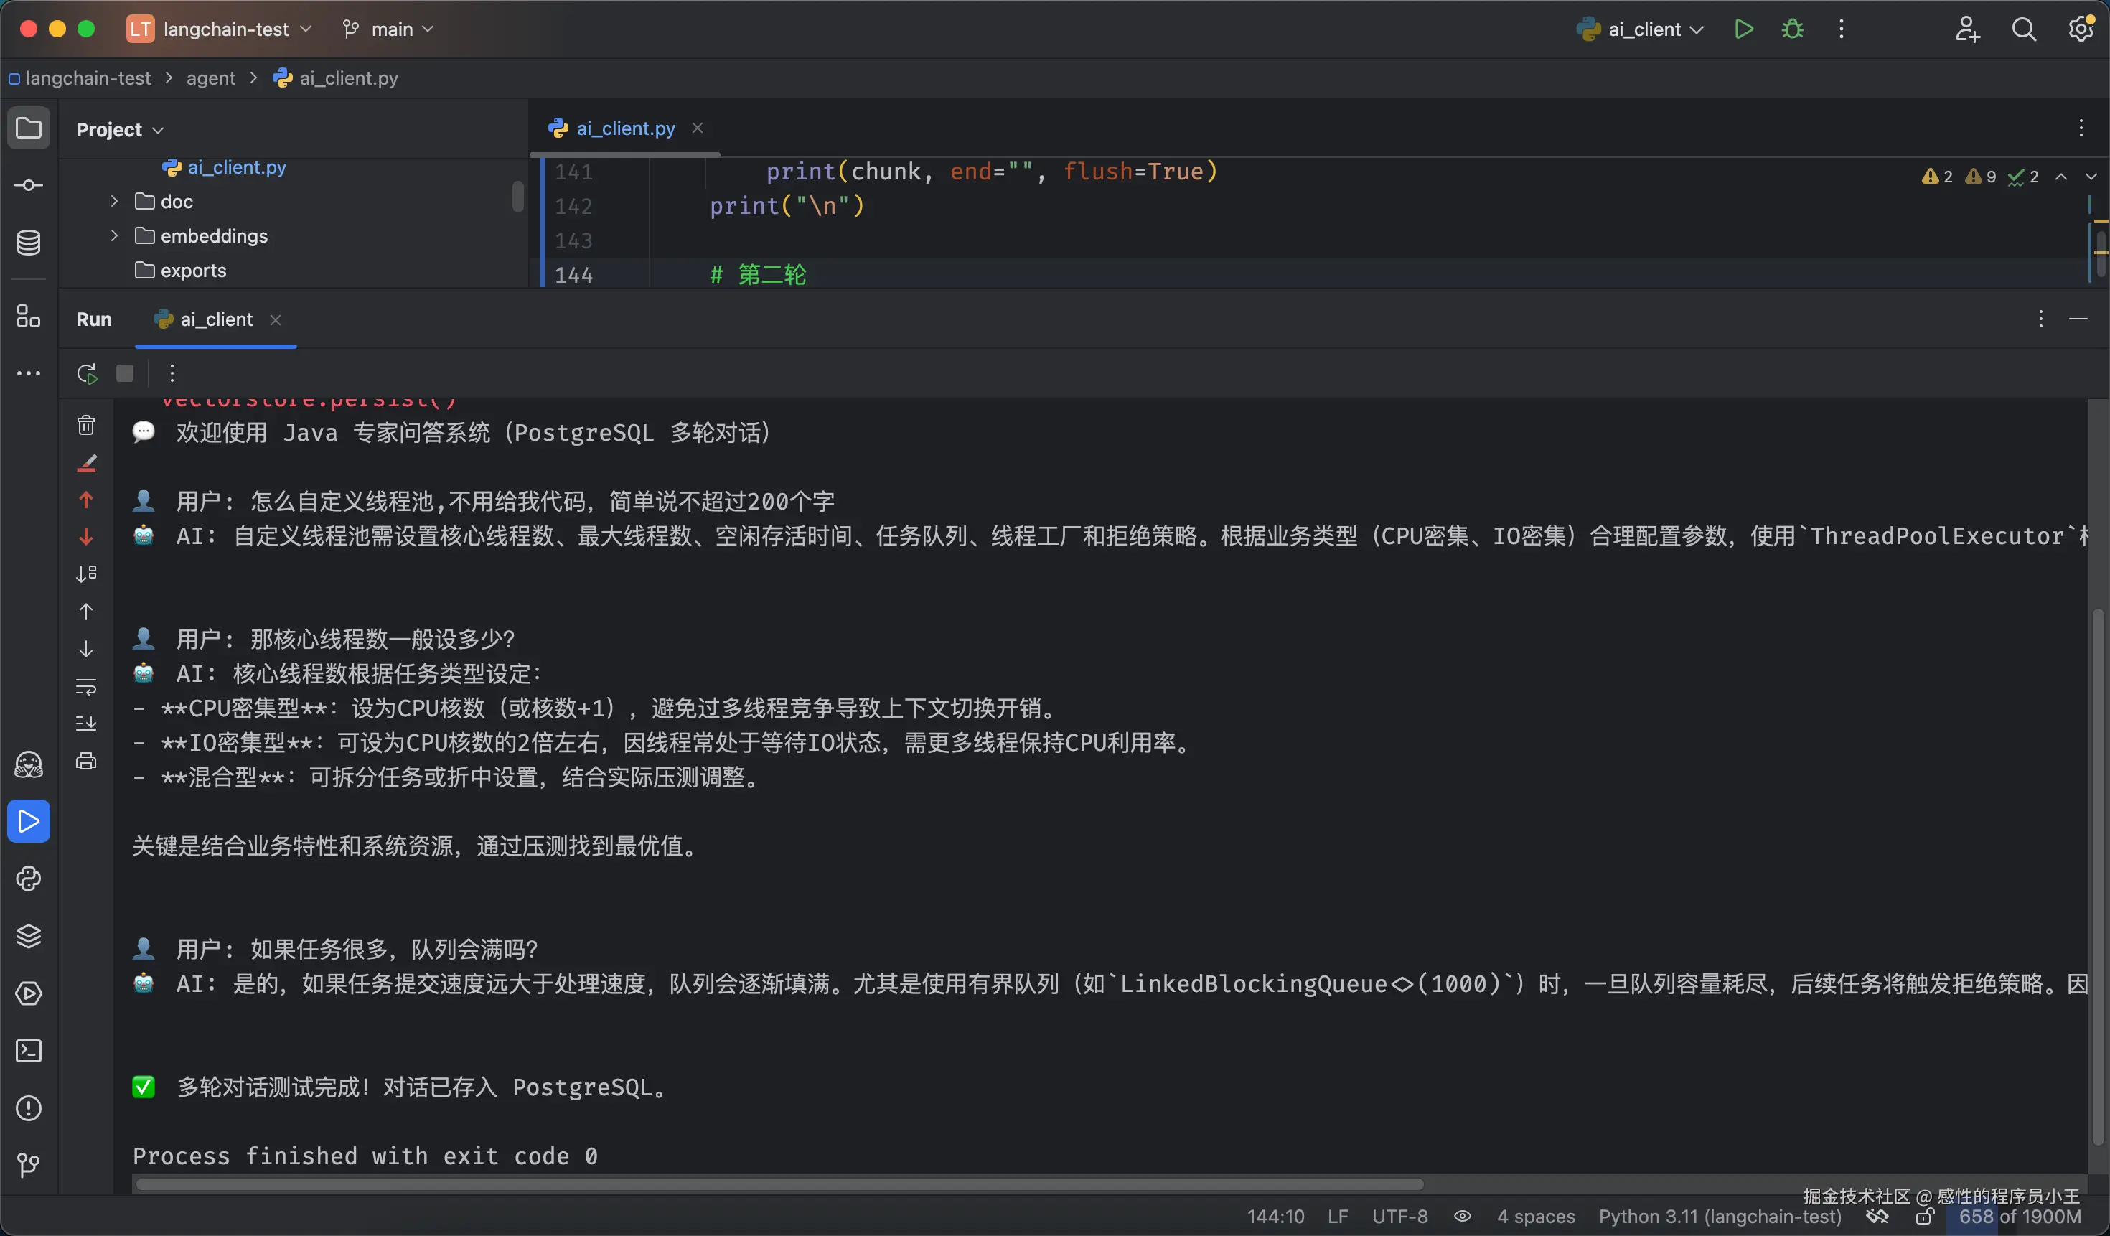Click the print output icon
Viewport: 2110px width, 1236px height.
click(x=86, y=761)
